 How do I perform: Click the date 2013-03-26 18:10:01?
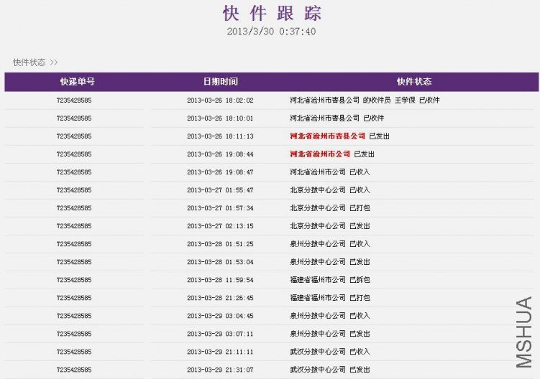pyautogui.click(x=220, y=118)
